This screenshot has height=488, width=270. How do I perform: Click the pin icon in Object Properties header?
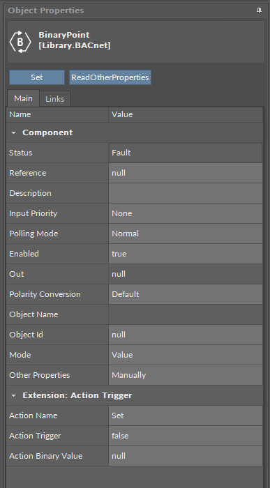[259, 10]
